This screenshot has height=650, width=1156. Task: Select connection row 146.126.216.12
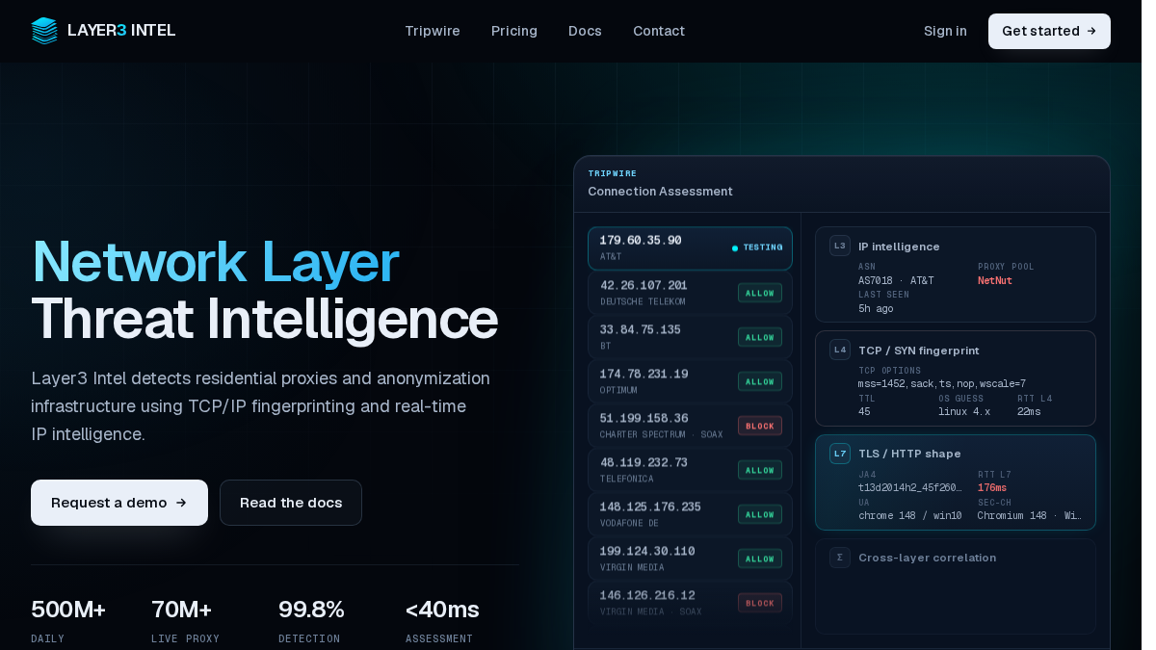click(x=691, y=603)
